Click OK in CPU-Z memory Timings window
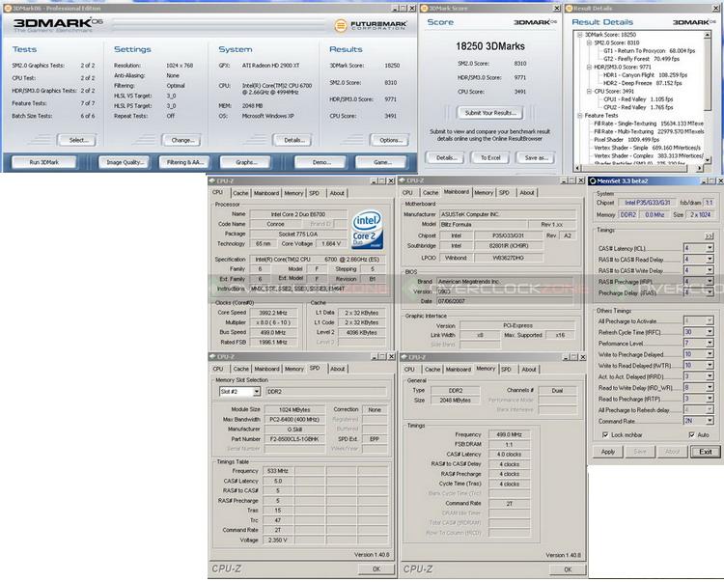 coord(568,569)
